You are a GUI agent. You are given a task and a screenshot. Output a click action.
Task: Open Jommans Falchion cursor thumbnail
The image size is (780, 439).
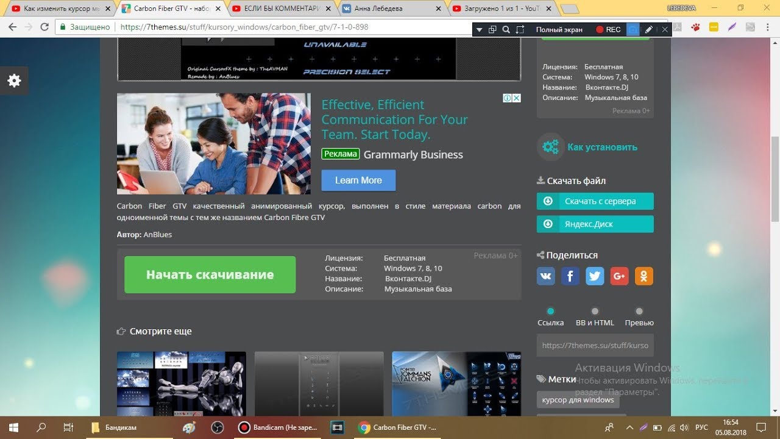click(x=456, y=384)
